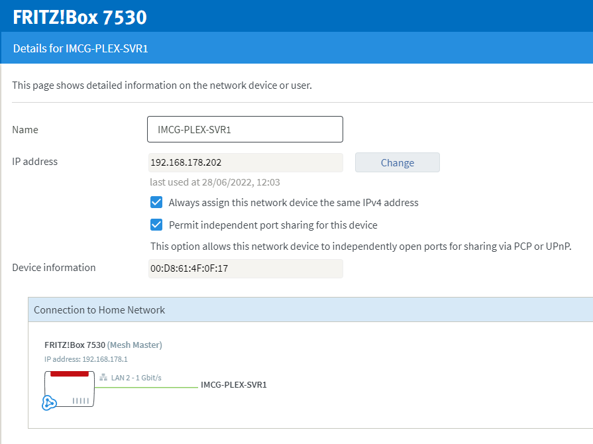Click the FRITZ!Box 7530 header logo
Viewport: 593px width, 444px height.
point(80,17)
